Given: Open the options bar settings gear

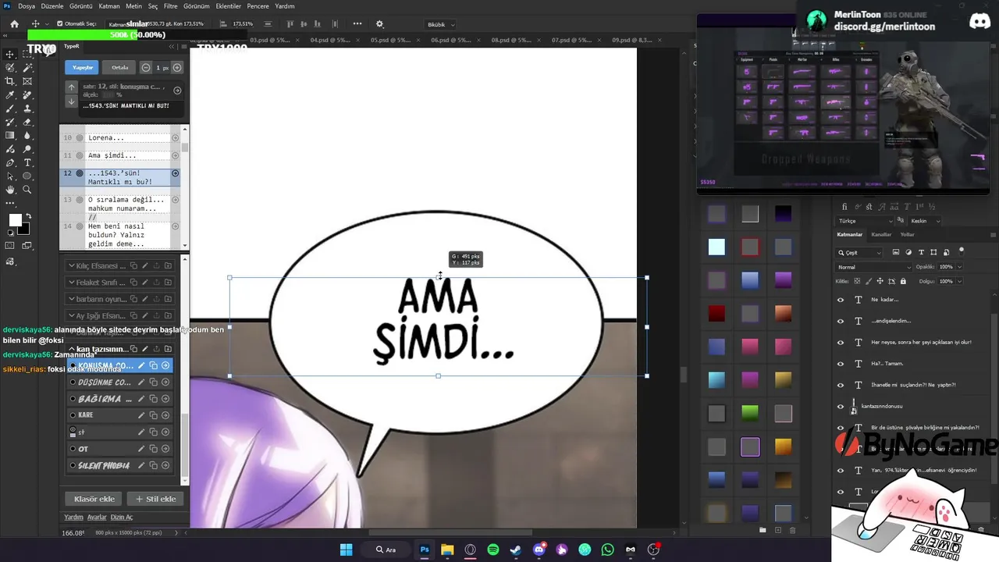Looking at the screenshot, I should 380,24.
